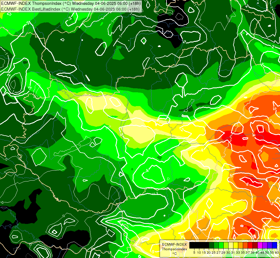Click the legend scale value 55

272,253
